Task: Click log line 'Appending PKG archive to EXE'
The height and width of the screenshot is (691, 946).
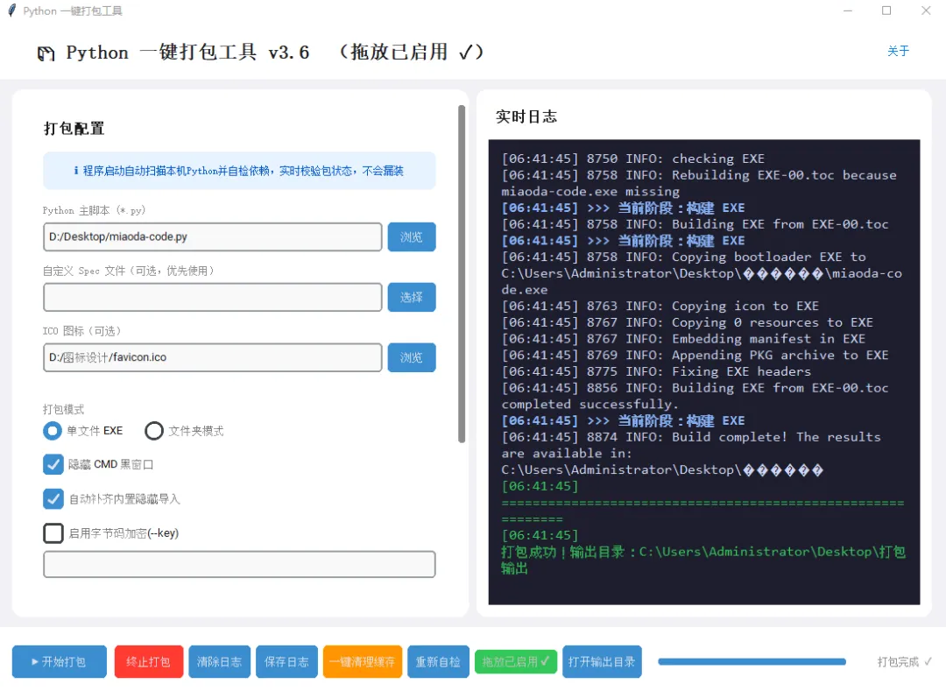Action: tap(695, 355)
